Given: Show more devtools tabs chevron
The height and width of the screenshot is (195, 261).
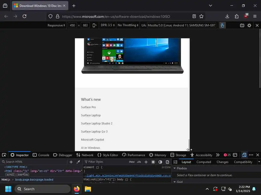Looking at the screenshot, I should 218,155.
